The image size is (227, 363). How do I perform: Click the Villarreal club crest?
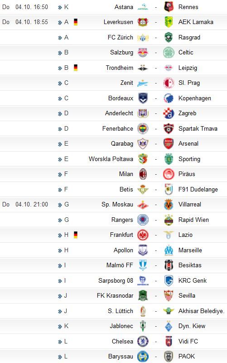pos(169,205)
